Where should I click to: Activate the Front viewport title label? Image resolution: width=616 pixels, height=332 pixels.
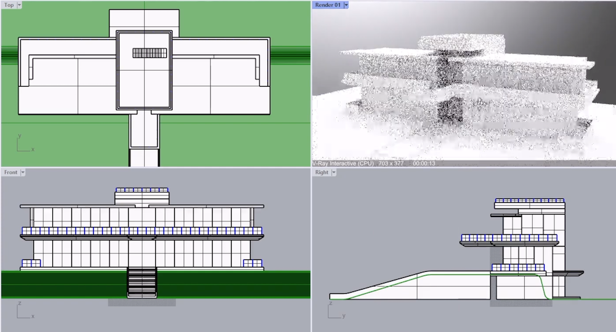[11, 173]
